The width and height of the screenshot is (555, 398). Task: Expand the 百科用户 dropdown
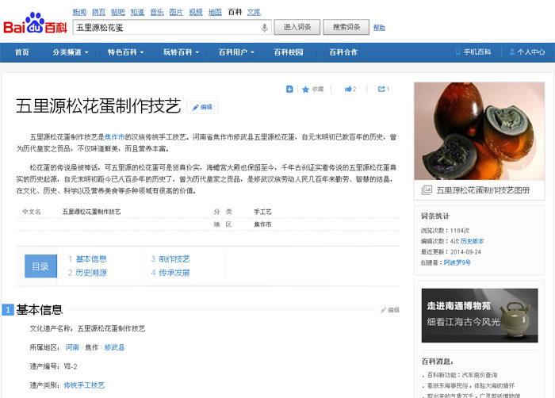(236, 52)
